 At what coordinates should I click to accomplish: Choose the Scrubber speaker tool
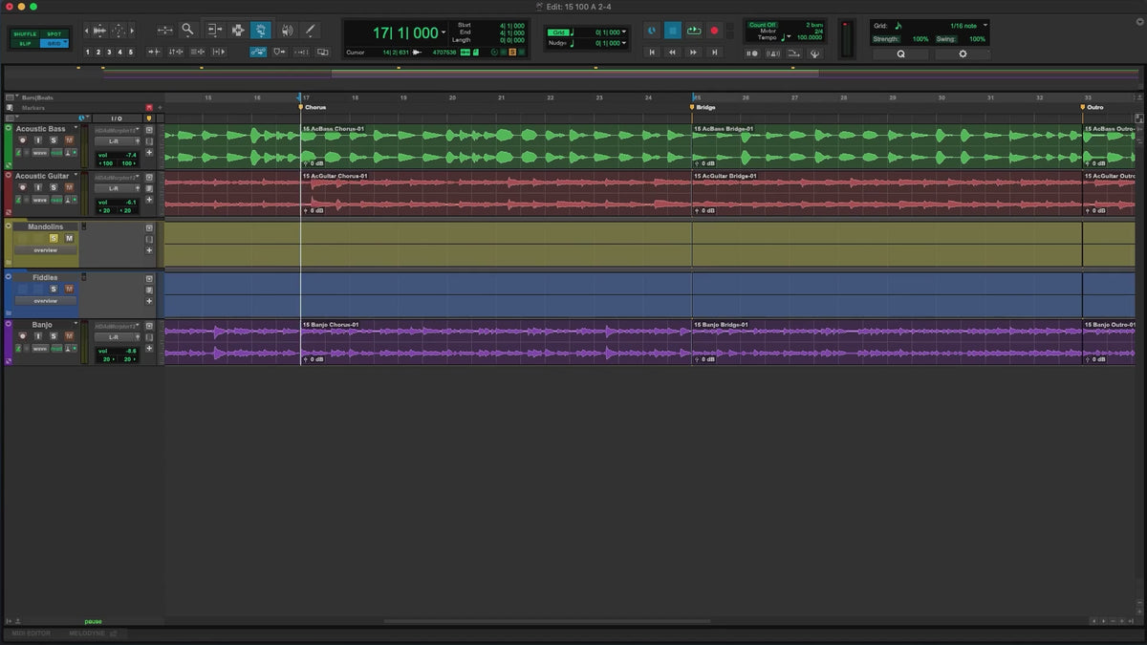[x=287, y=30]
